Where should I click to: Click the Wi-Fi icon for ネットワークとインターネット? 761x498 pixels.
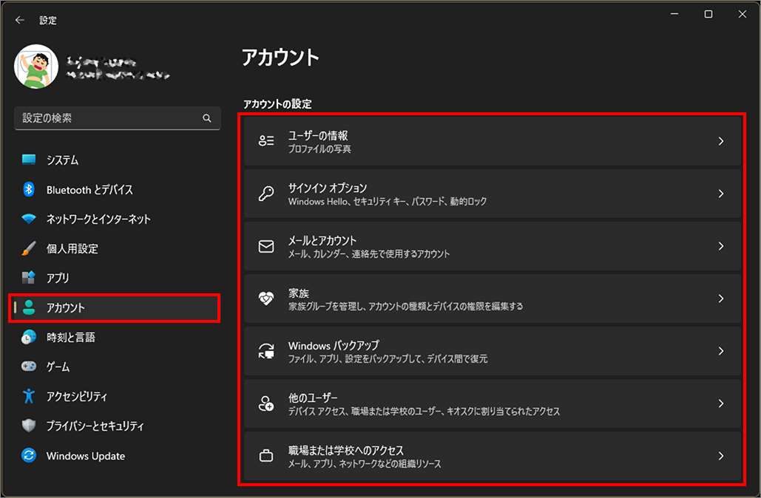29,219
